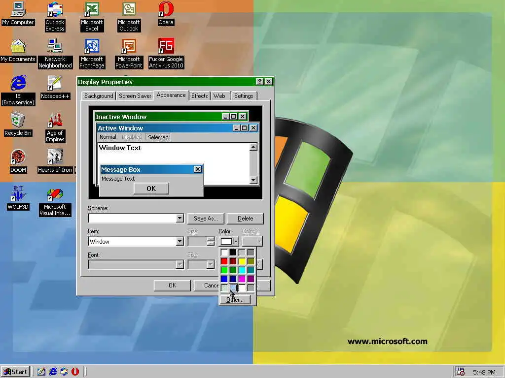Image resolution: width=505 pixels, height=378 pixels.
Task: Pick the bright blue color swatch
Action: pyautogui.click(x=224, y=279)
